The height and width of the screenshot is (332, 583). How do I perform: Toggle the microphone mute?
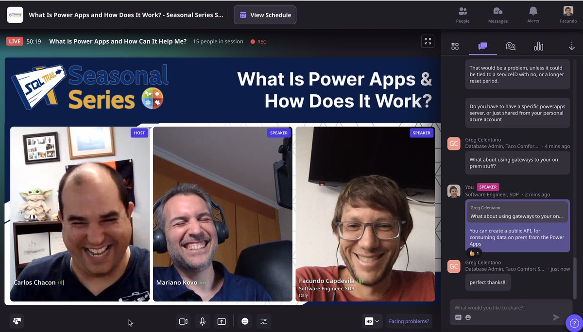pos(202,321)
